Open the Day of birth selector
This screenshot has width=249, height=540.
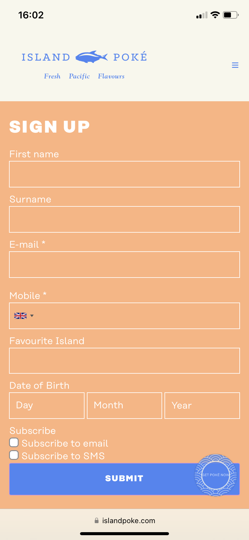[47, 405]
